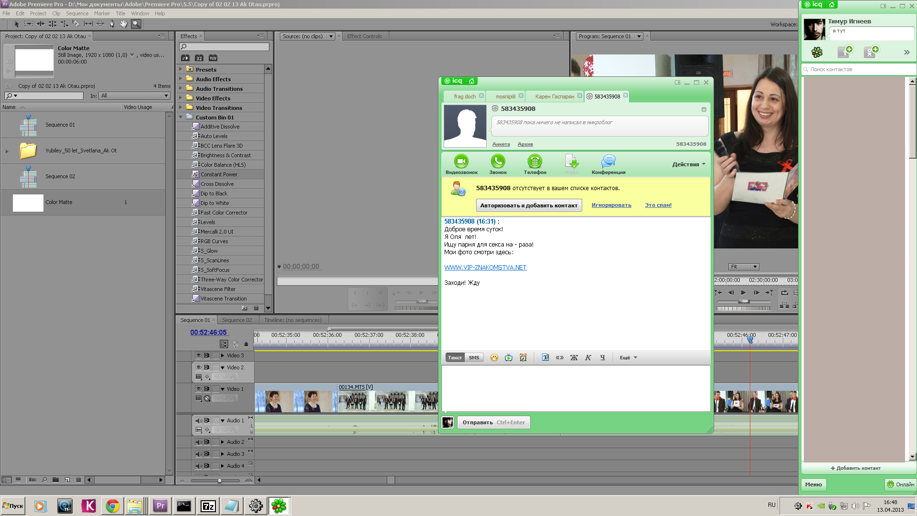Adjust the timeline zoom slider handle

coord(219,481)
